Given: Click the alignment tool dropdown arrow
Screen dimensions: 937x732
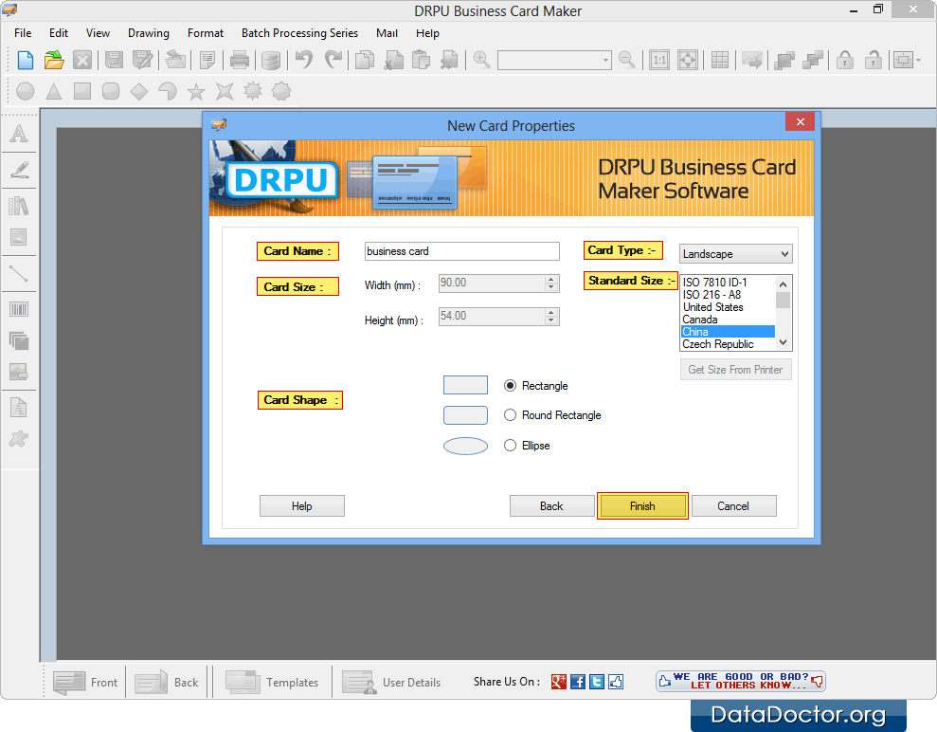Looking at the screenshot, I should click(918, 61).
